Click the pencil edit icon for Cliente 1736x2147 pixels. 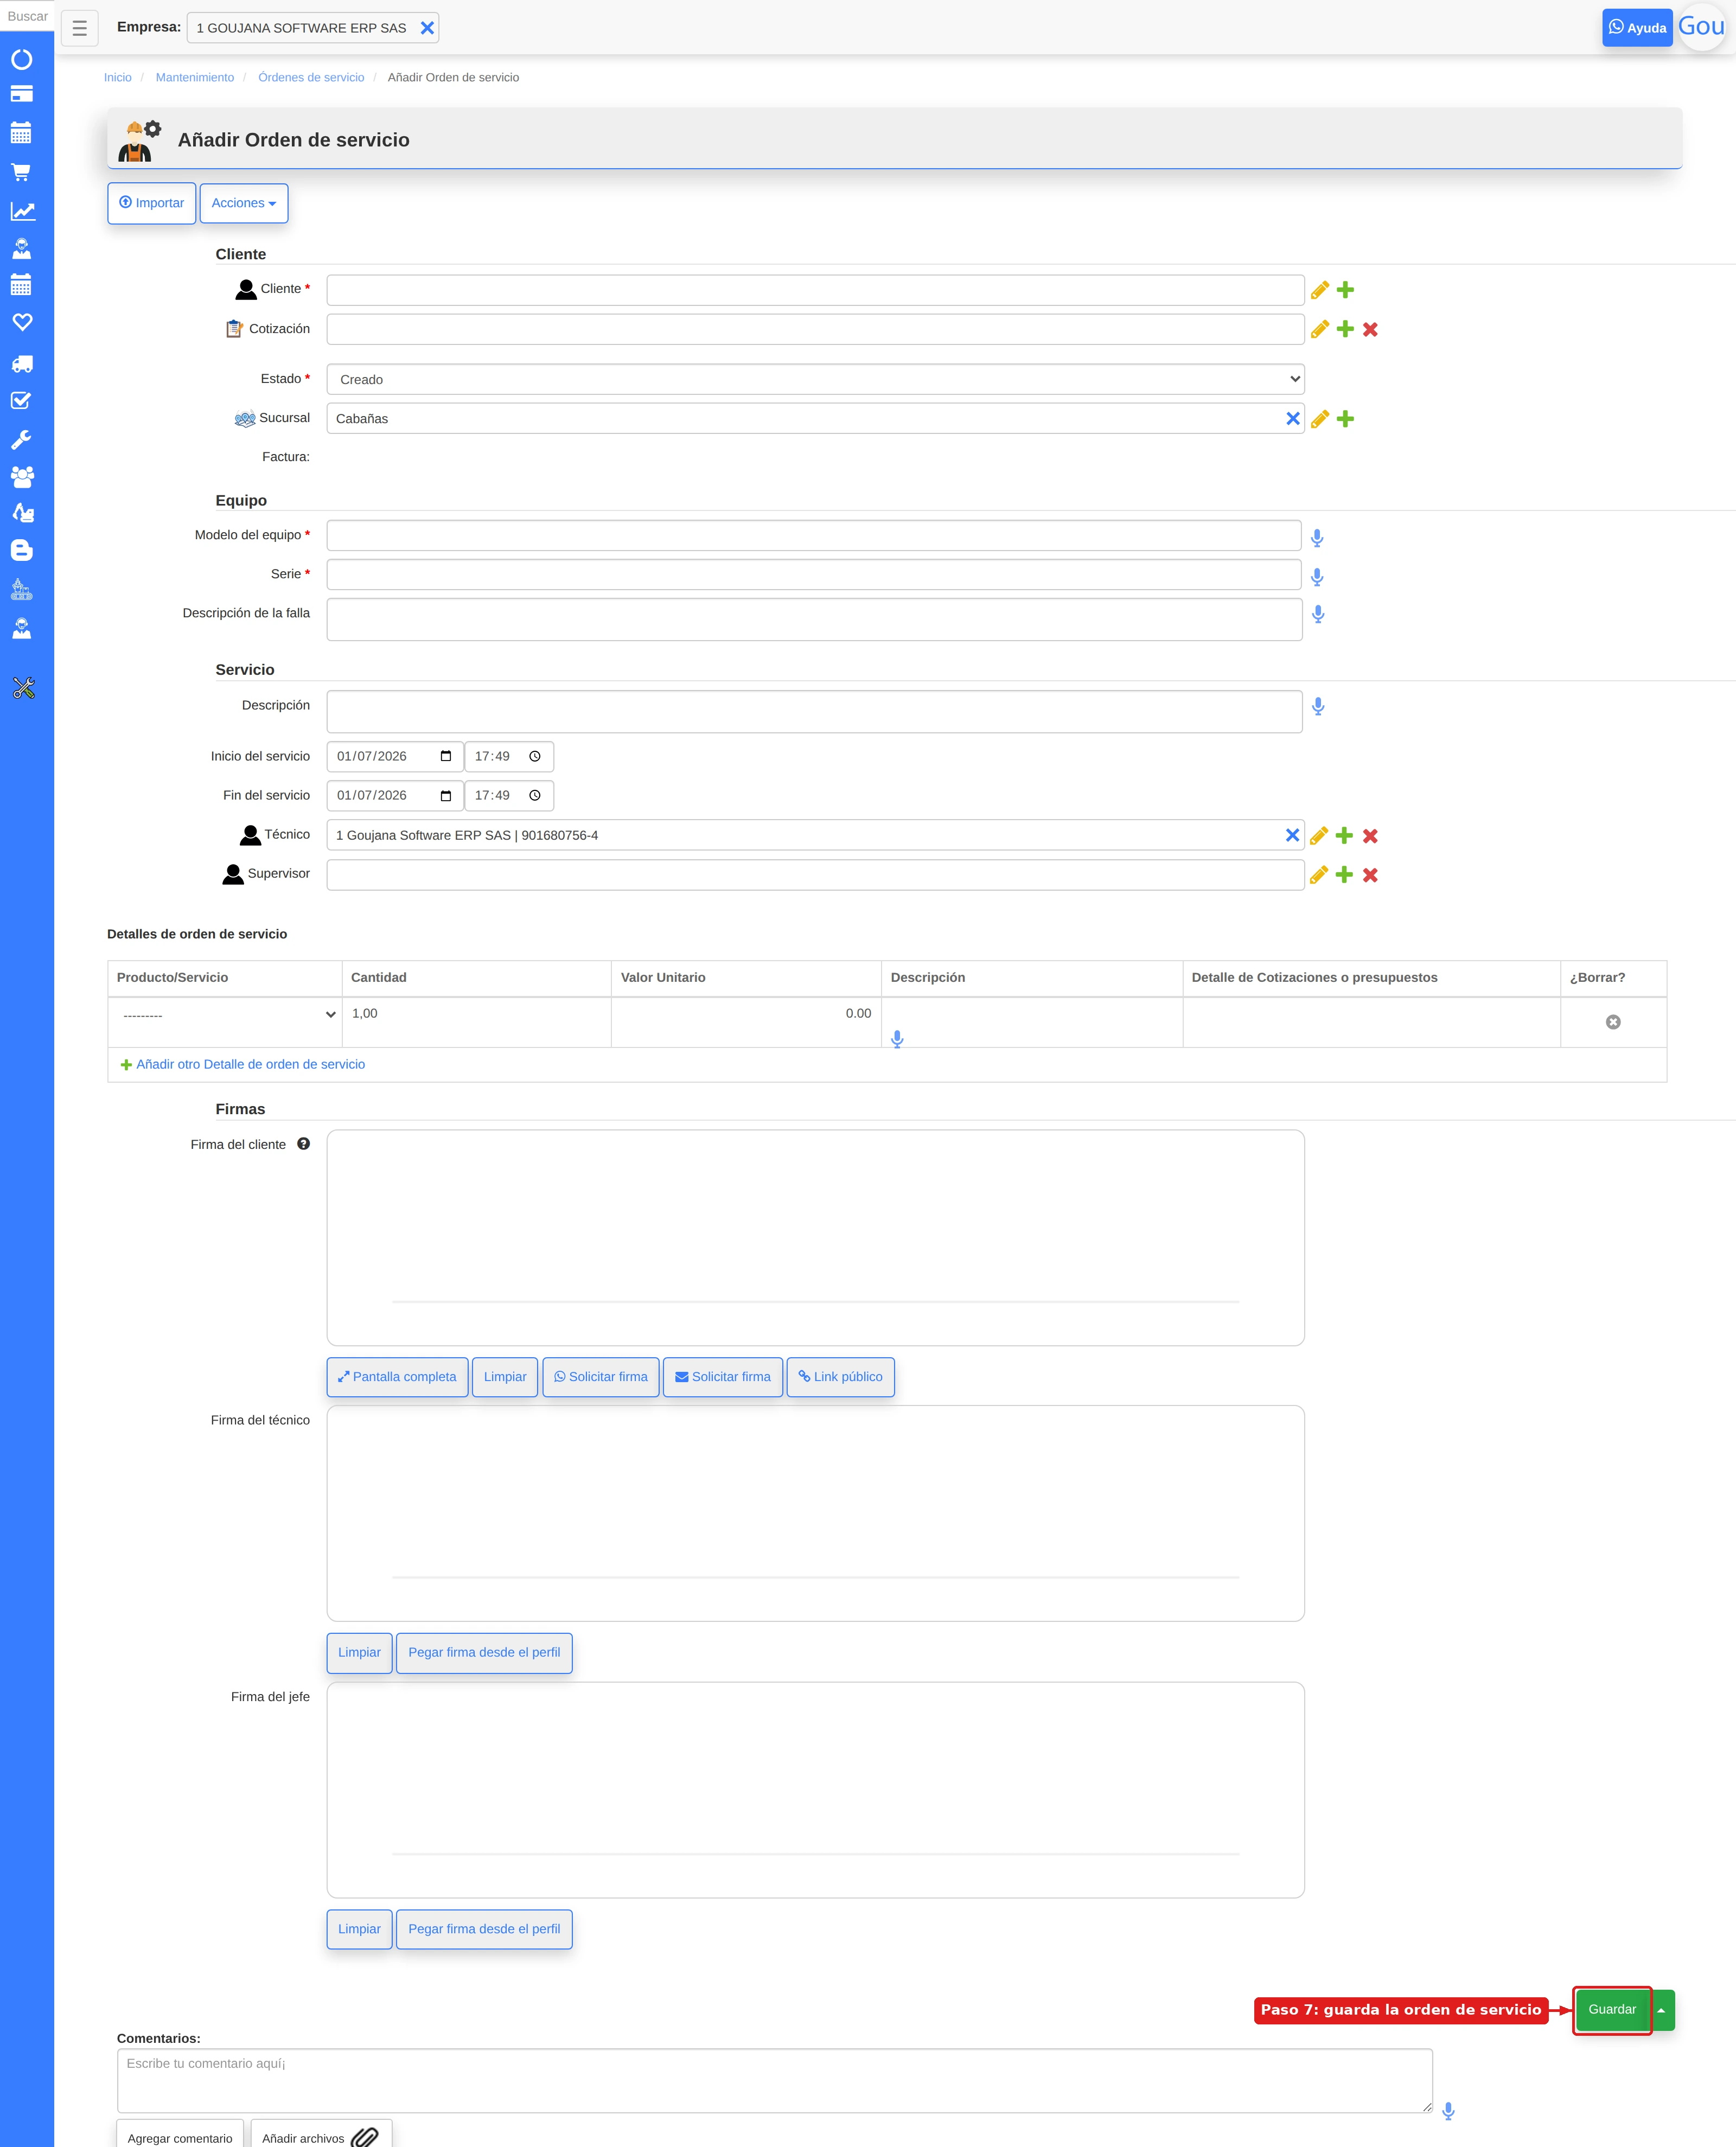[x=1320, y=290]
